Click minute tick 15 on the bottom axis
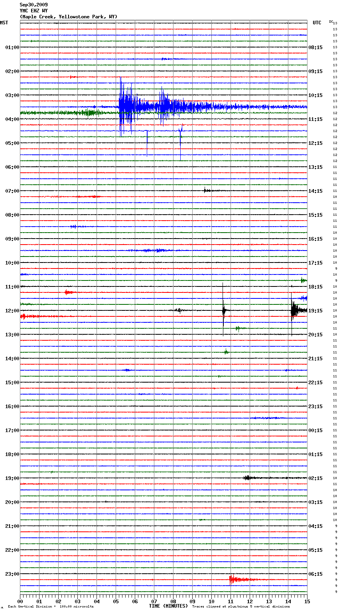Screen dimensions: 339x612 (307, 601)
